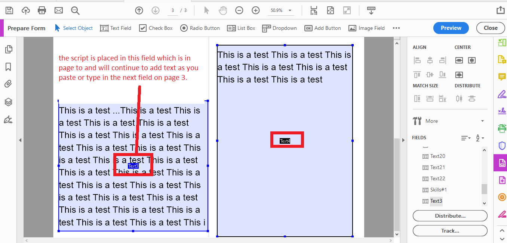Click the Add Button tool
Viewport: 507px width, 243px height.
pos(322,28)
